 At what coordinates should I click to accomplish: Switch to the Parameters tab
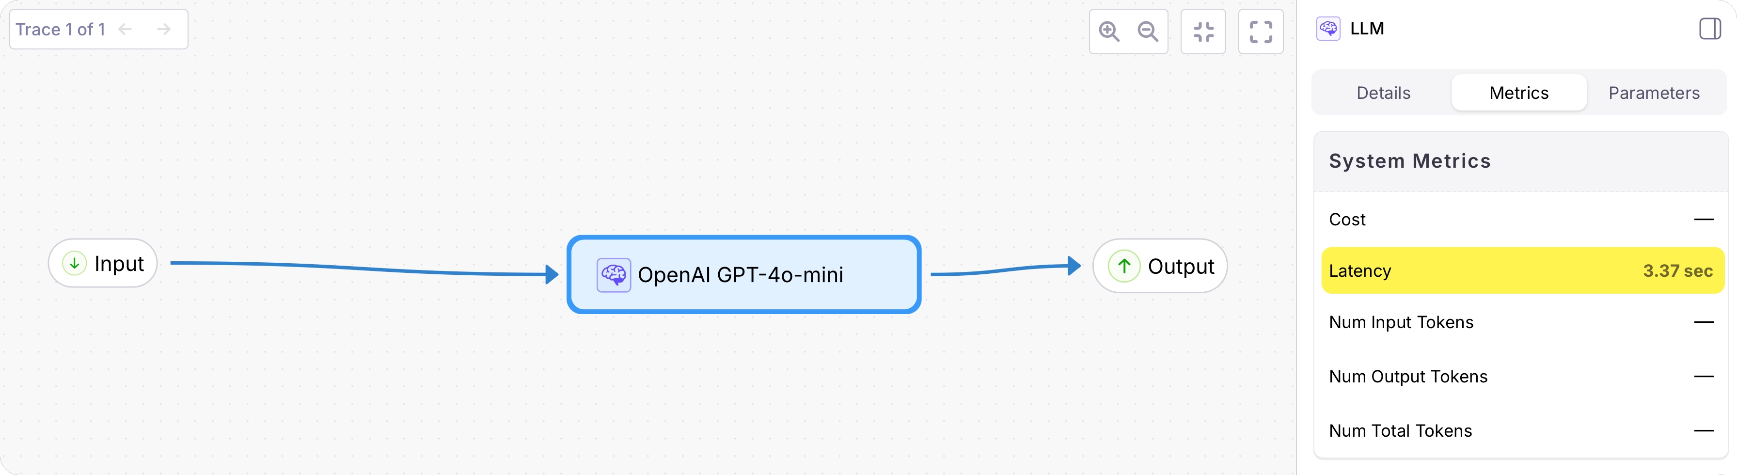(1655, 93)
